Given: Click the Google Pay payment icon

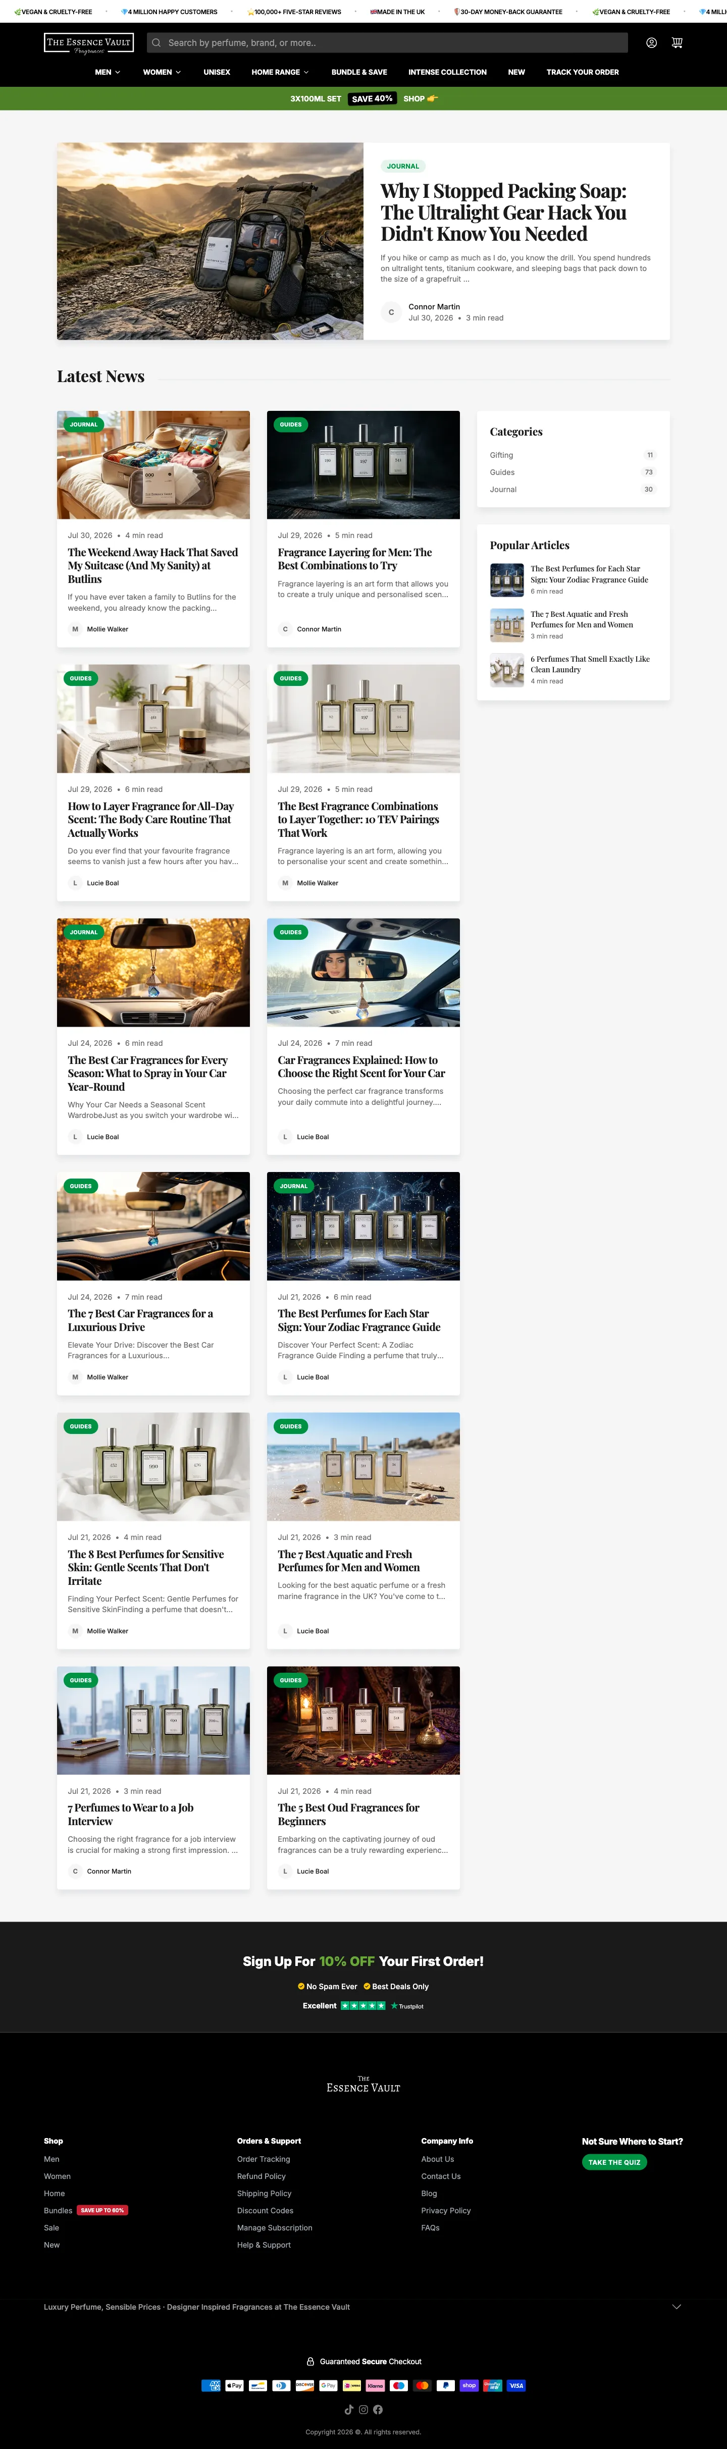Looking at the screenshot, I should tap(329, 2385).
